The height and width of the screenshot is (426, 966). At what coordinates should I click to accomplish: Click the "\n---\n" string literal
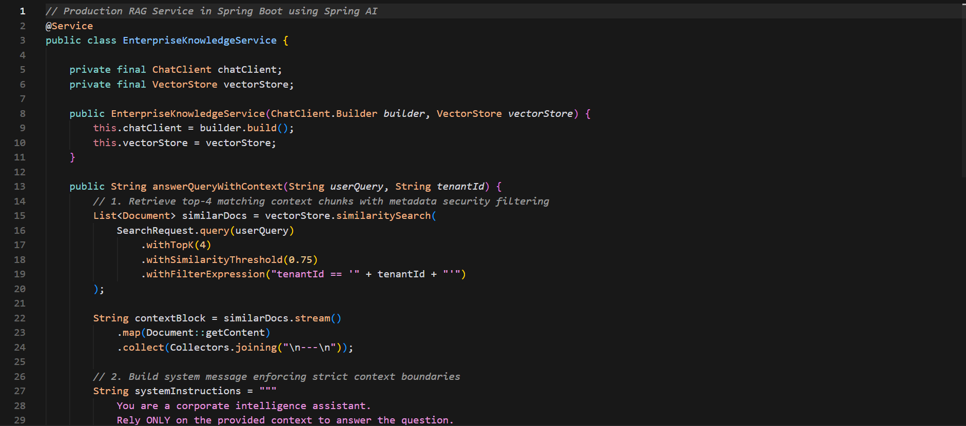coord(310,348)
